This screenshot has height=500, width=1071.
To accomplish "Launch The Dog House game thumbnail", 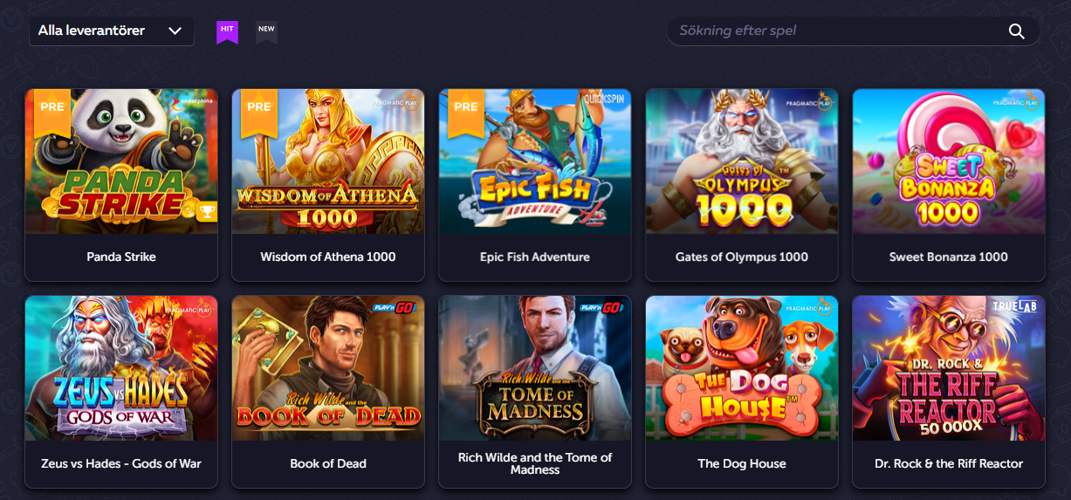I will click(x=741, y=368).
